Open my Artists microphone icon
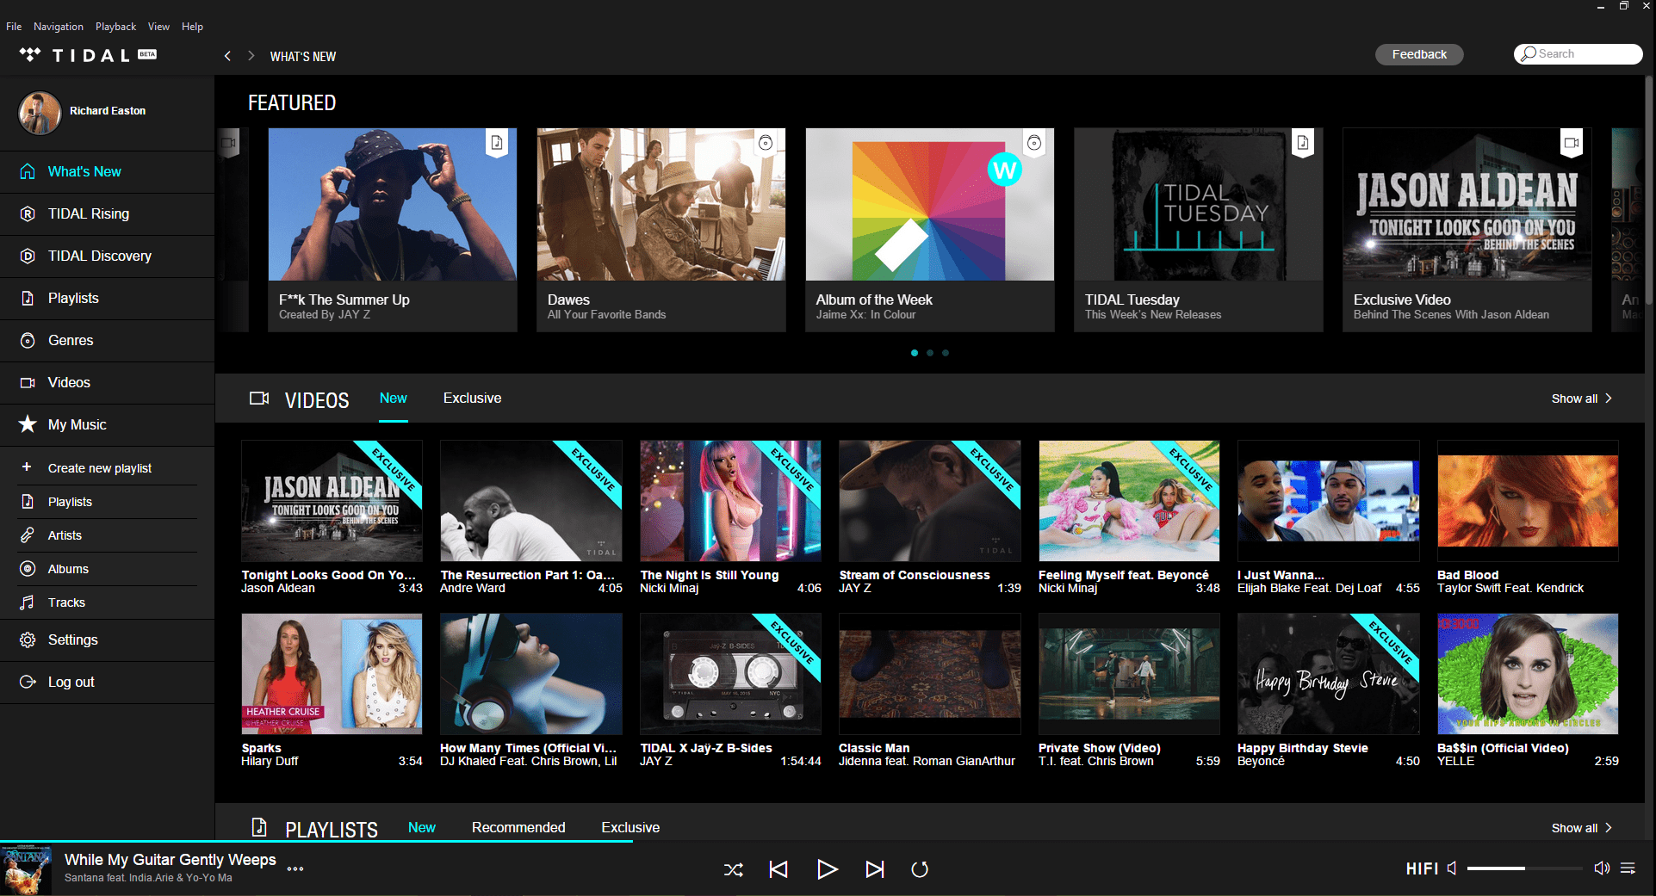This screenshot has width=1656, height=896. click(28, 535)
